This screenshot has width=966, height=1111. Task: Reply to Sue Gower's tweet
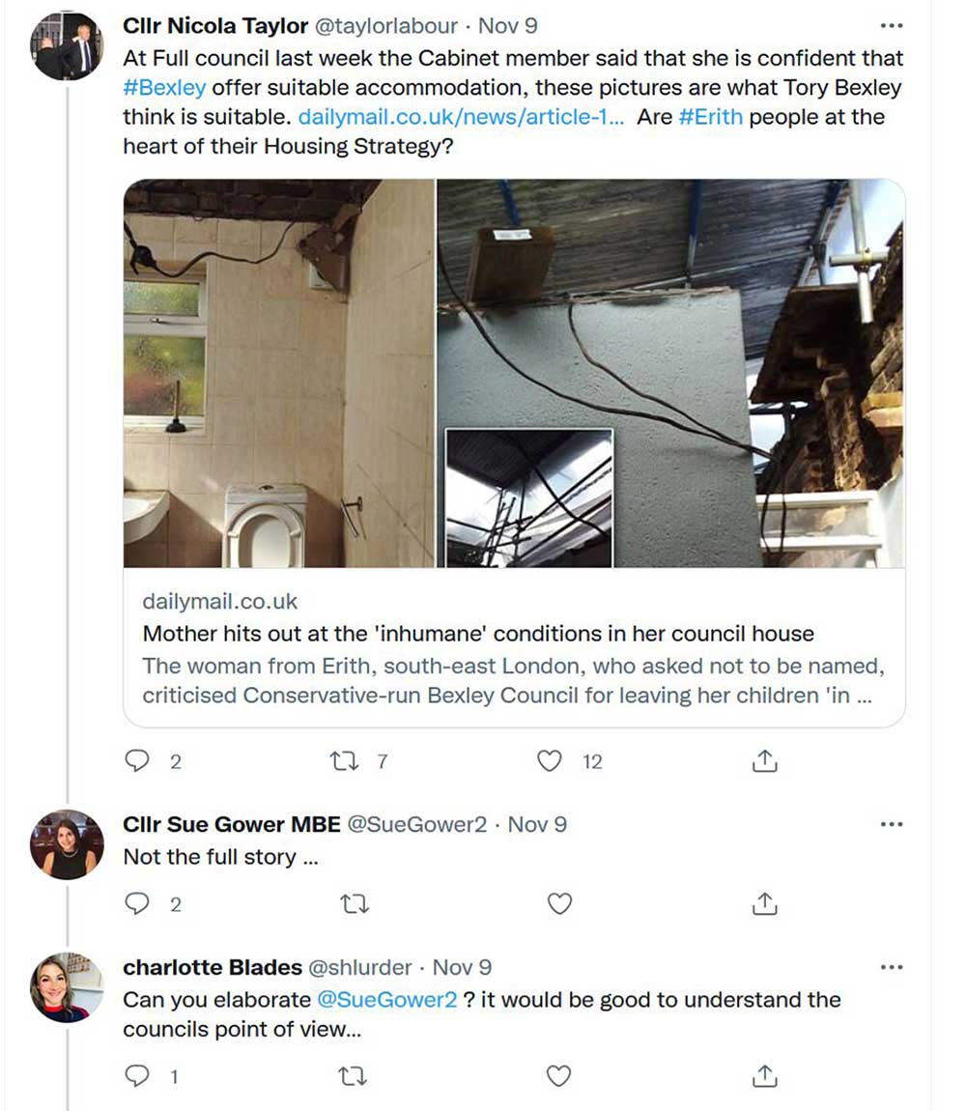pos(138,904)
